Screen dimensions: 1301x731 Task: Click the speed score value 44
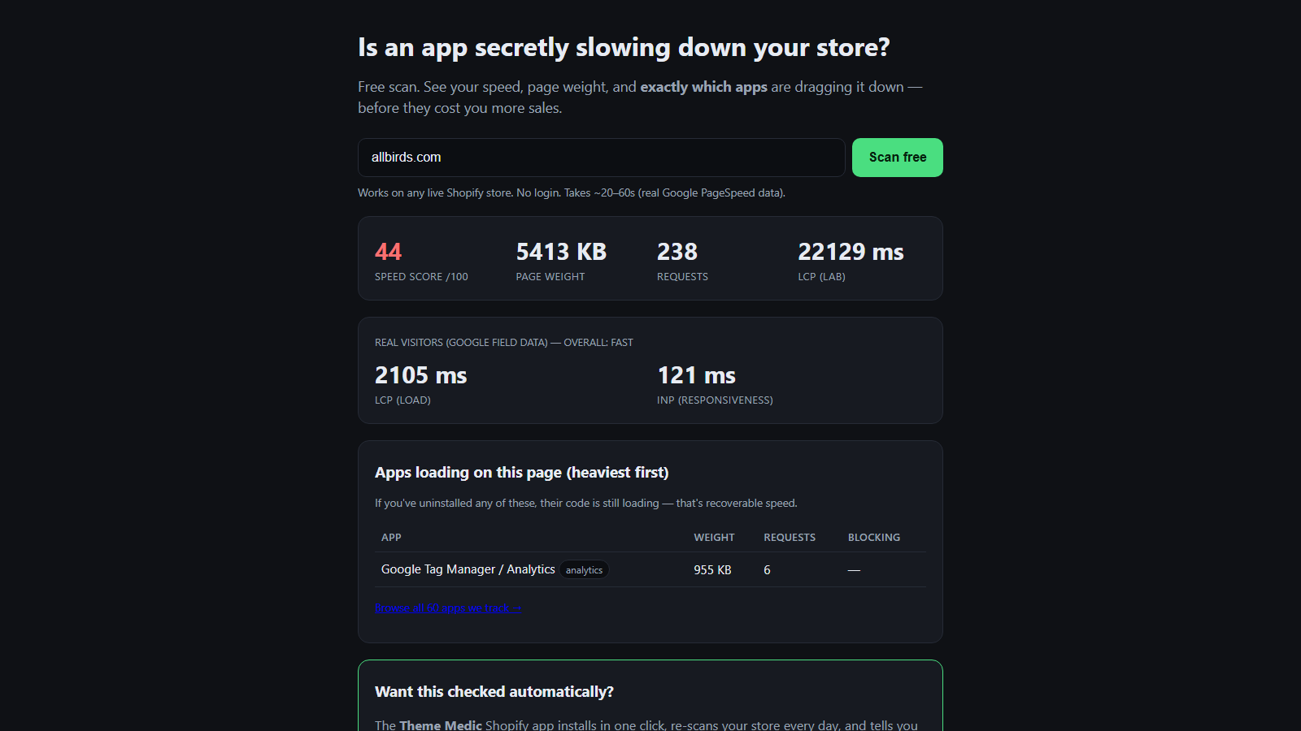[388, 252]
